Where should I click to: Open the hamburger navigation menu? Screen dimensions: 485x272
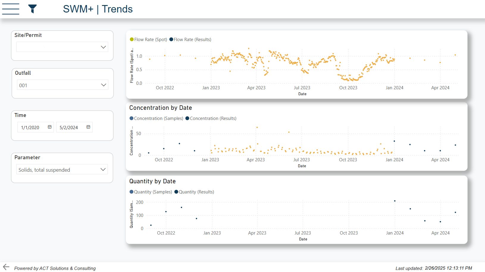pos(11,9)
